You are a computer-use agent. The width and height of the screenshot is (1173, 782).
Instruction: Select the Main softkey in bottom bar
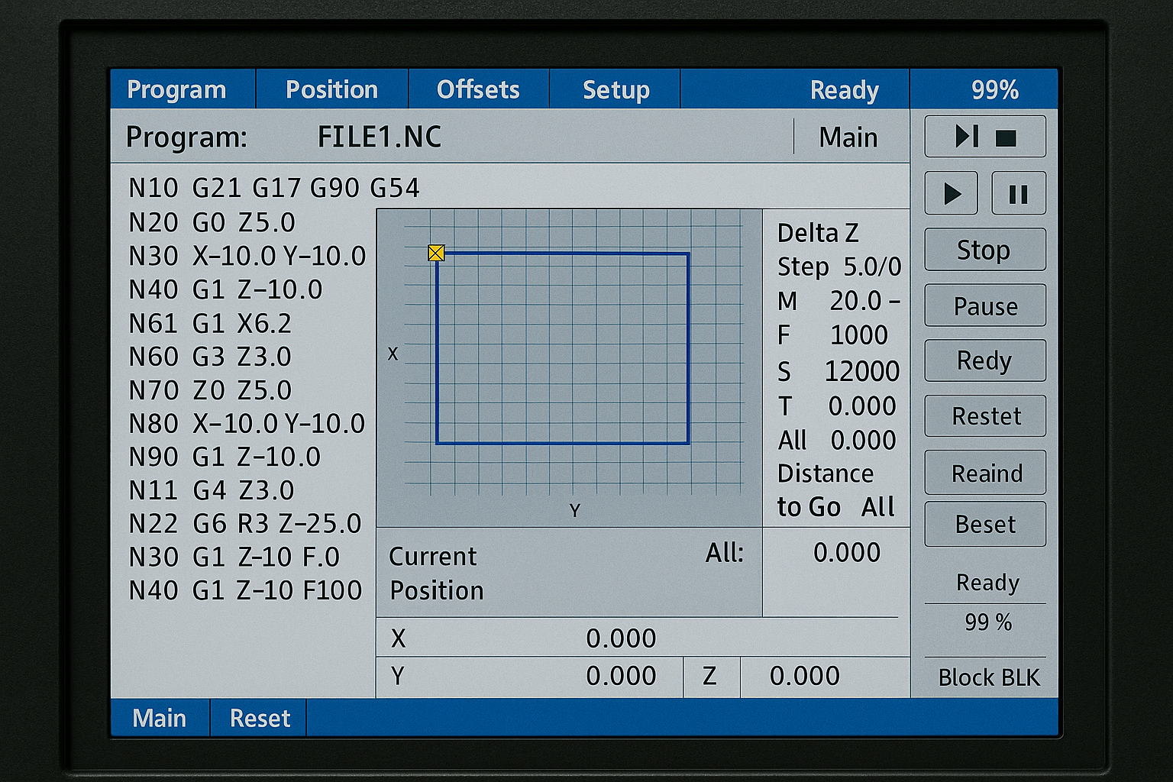pos(159,718)
